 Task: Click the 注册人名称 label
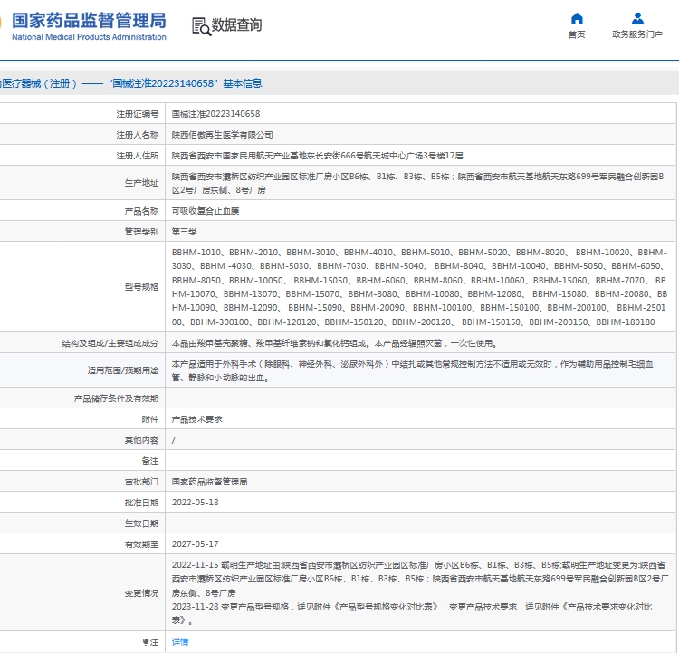(138, 135)
